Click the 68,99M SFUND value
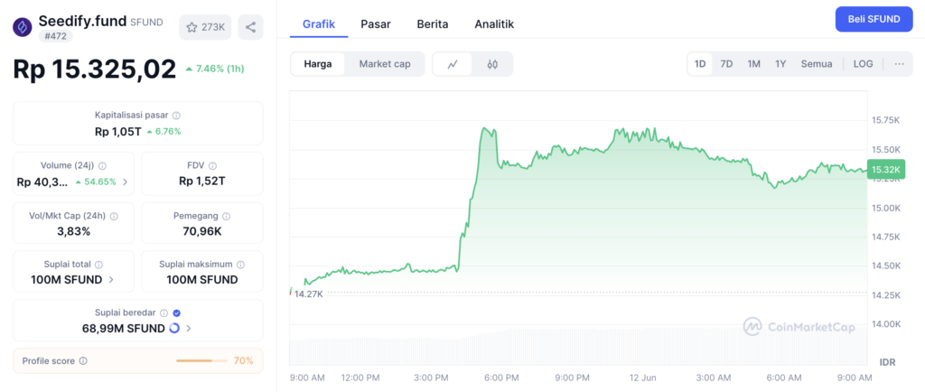This screenshot has height=392, width=925. [123, 329]
